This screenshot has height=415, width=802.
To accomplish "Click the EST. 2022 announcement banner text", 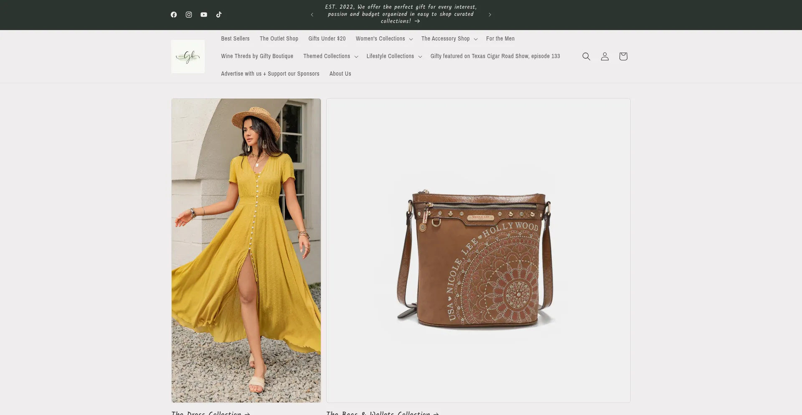I will 401,14.
